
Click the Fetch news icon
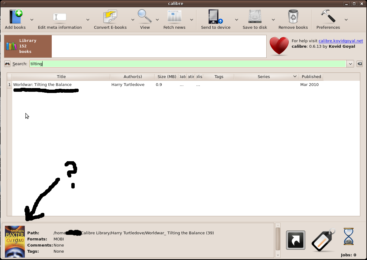tap(174, 17)
